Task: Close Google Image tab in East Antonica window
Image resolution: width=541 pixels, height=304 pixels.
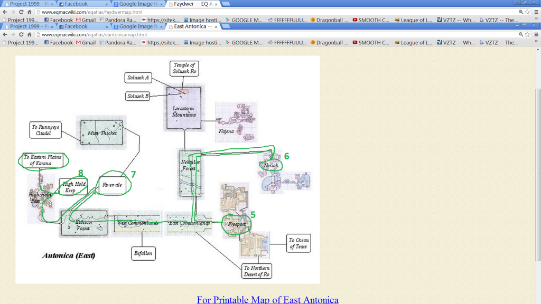Action: pyautogui.click(x=162, y=26)
